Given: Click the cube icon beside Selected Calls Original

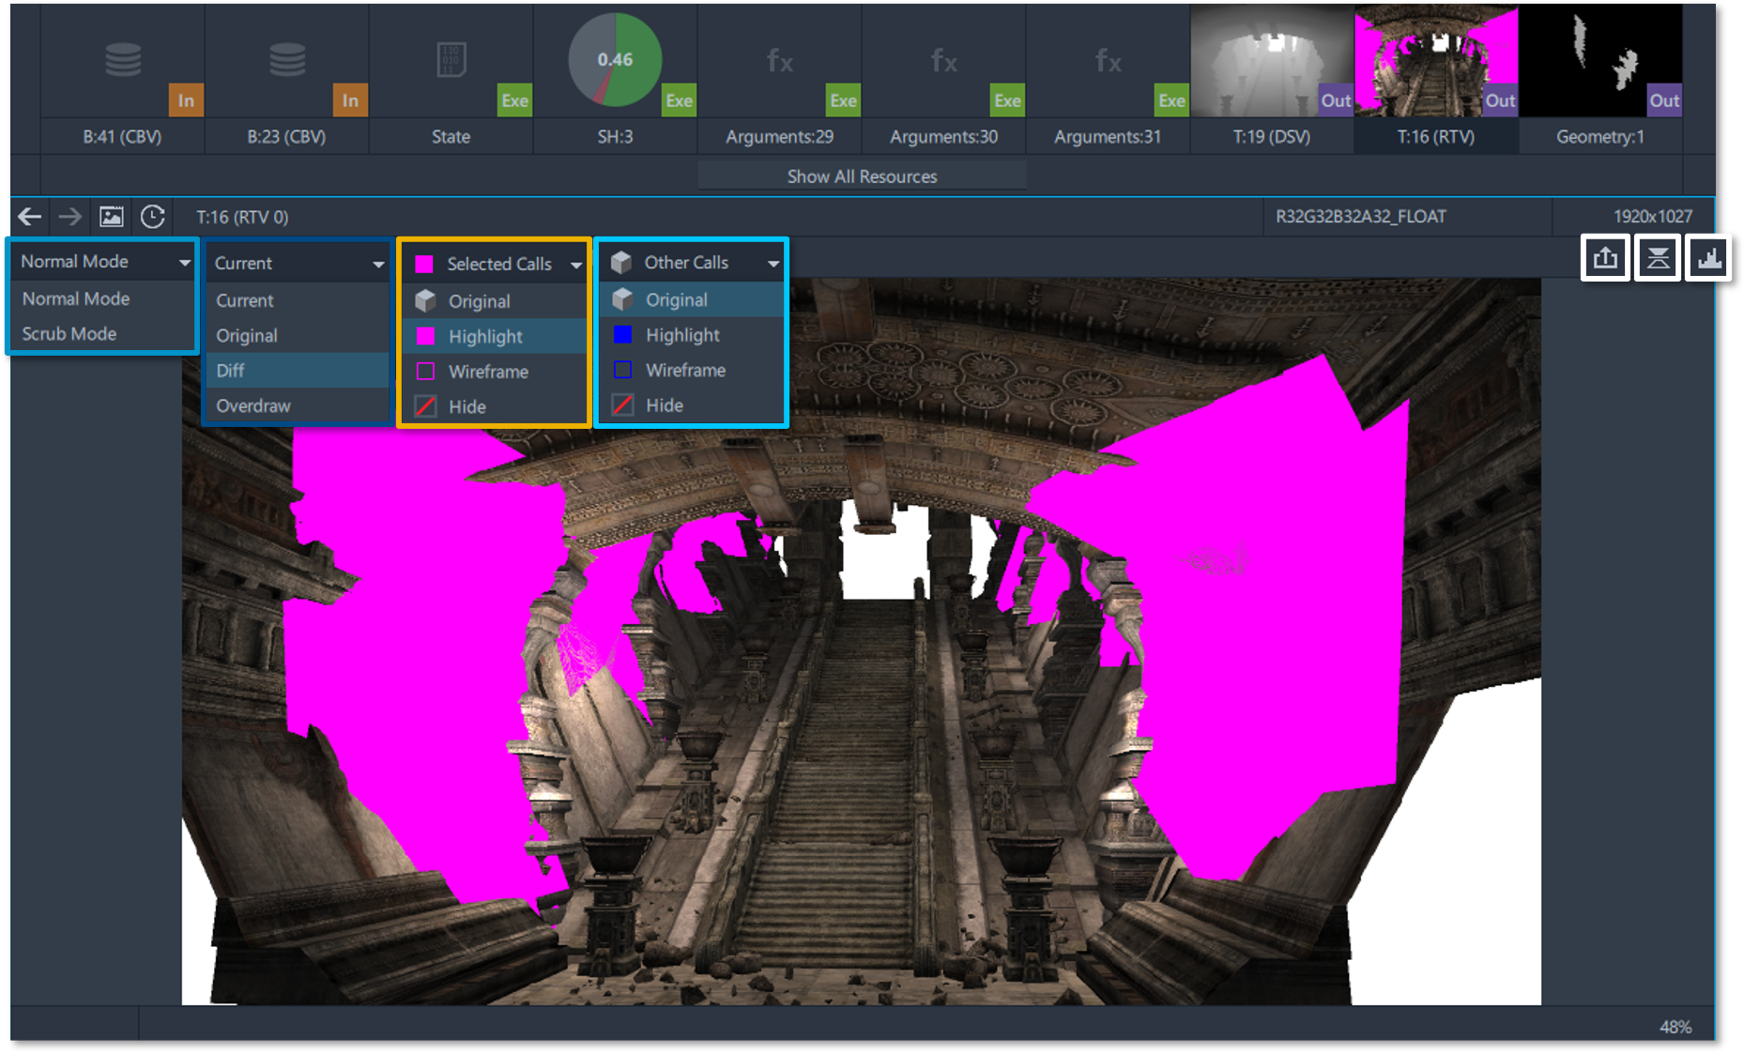Looking at the screenshot, I should point(425,300).
